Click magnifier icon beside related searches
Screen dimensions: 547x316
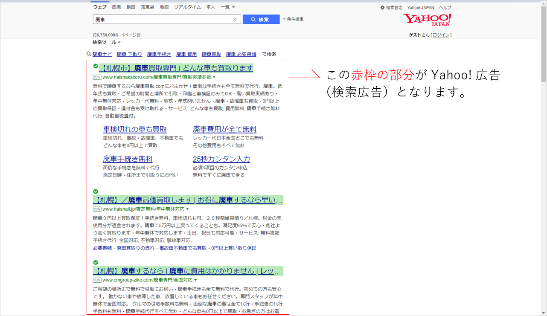coord(89,54)
